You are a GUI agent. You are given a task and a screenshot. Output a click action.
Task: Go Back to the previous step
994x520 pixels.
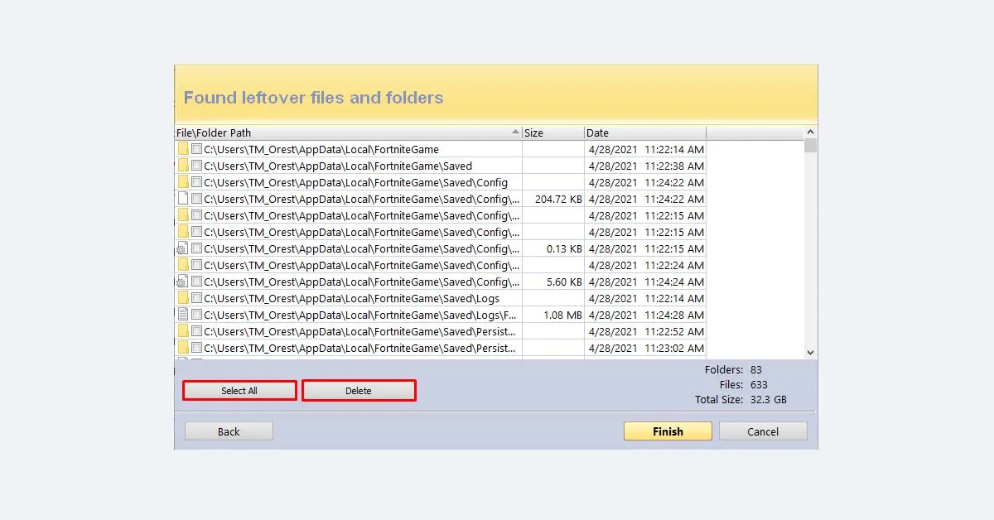coord(229,431)
